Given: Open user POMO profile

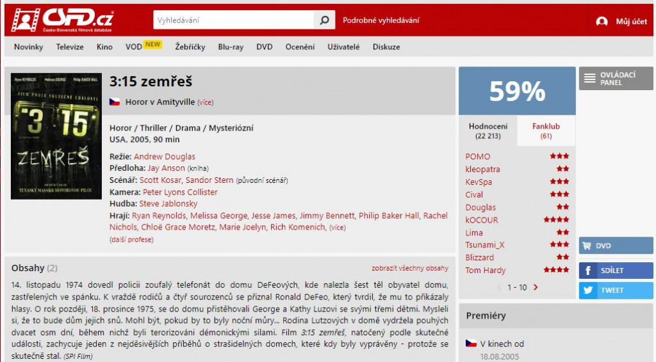Looking at the screenshot, I should tap(477, 157).
